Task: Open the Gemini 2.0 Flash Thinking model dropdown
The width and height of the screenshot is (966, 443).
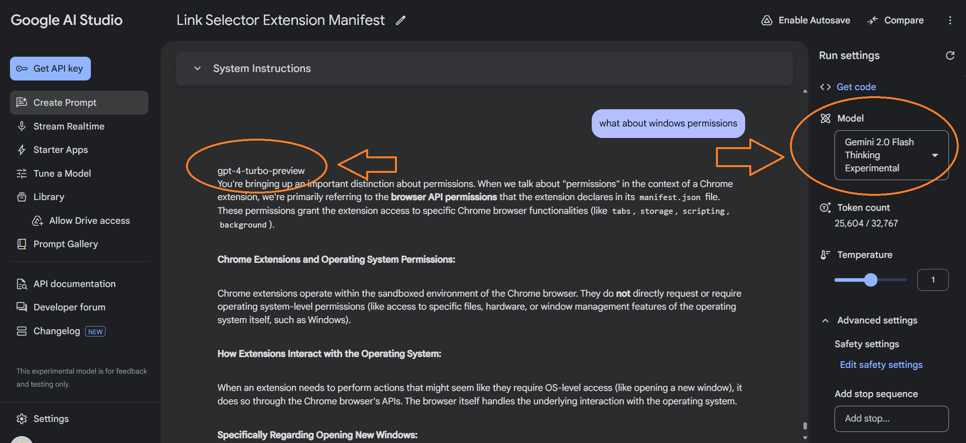Action: 891,155
